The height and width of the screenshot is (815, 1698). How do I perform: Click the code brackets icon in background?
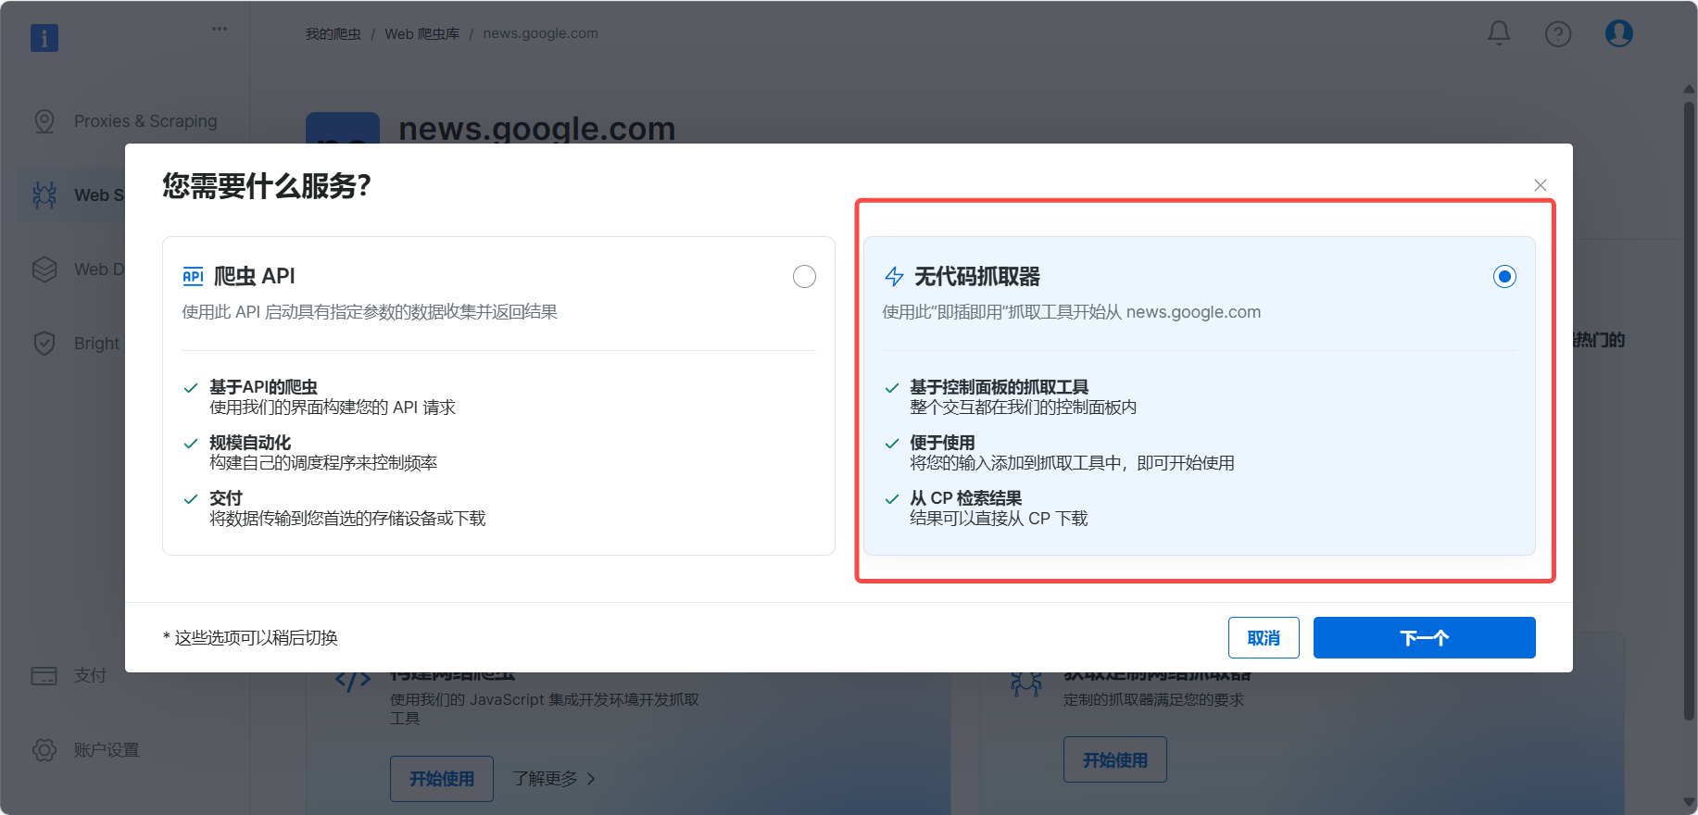pyautogui.click(x=353, y=682)
